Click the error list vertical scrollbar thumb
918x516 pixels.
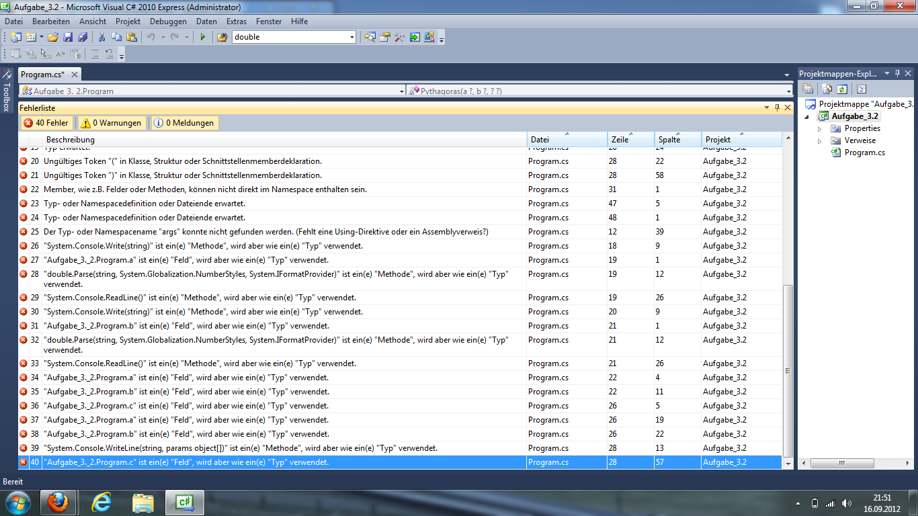tap(788, 371)
